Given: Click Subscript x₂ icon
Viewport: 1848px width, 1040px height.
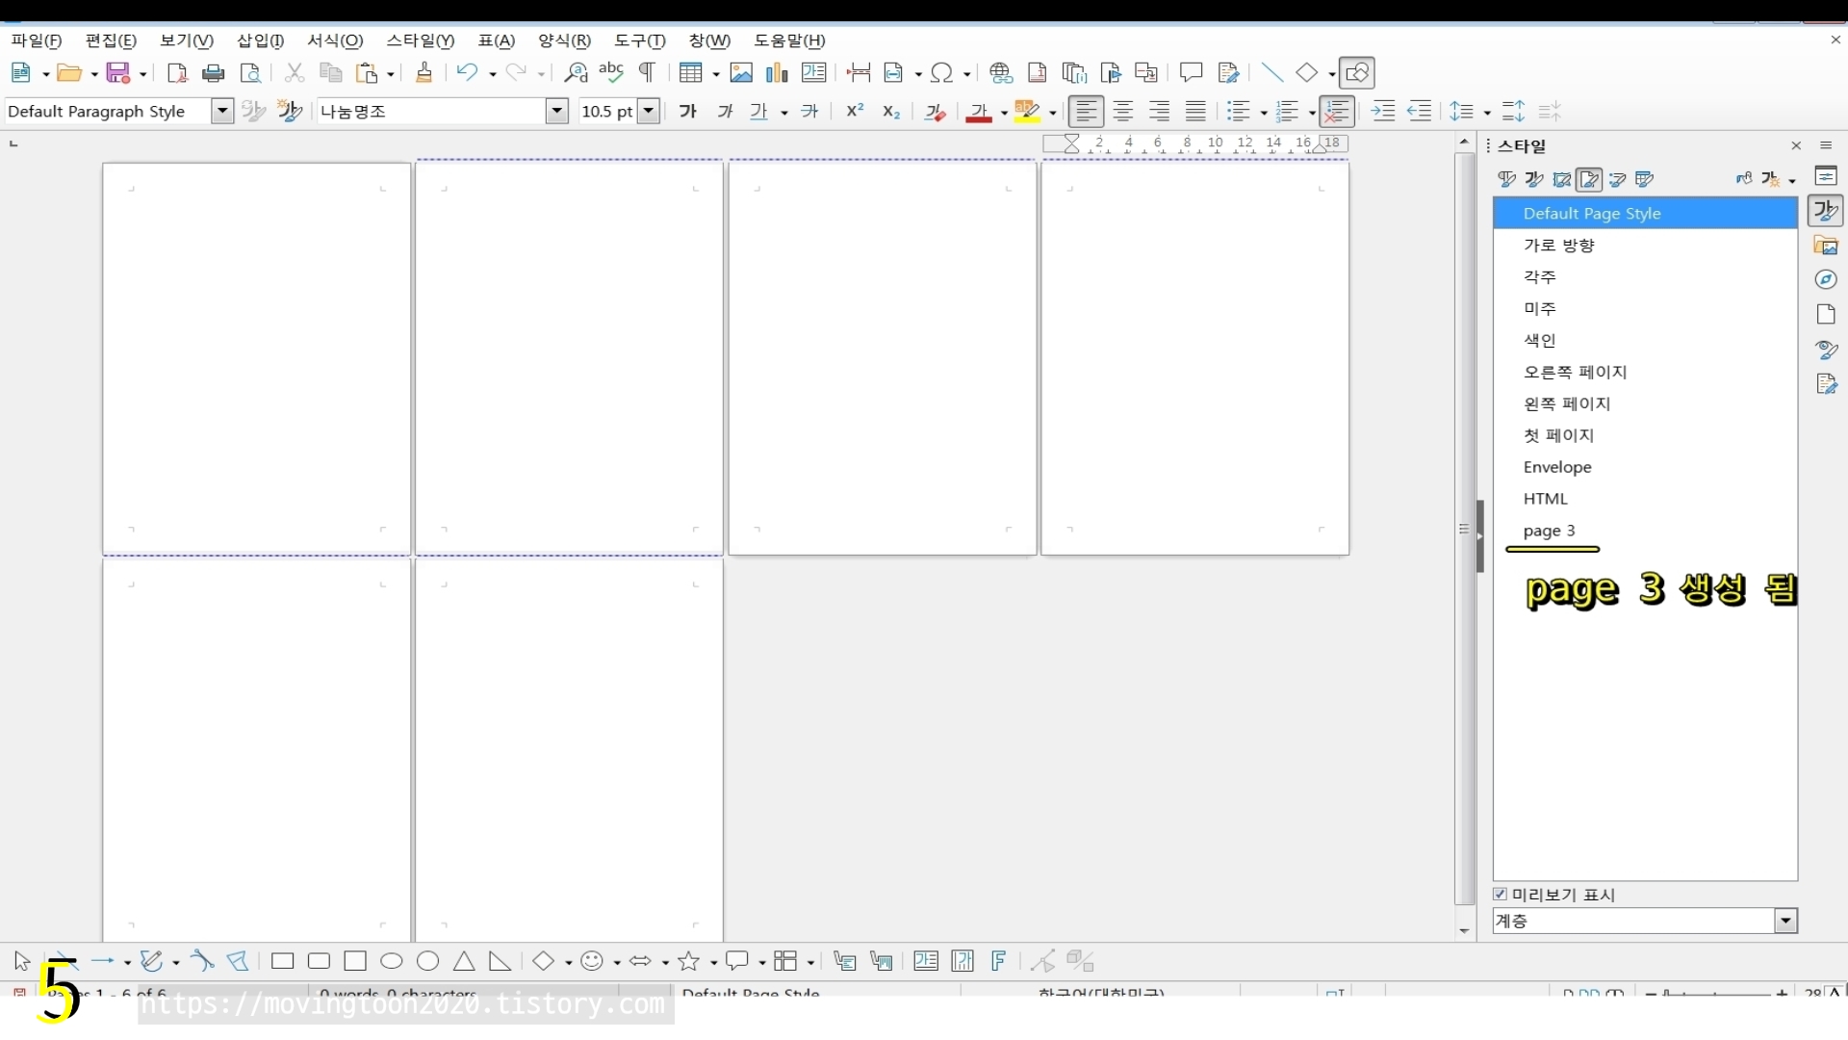Looking at the screenshot, I should [891, 112].
